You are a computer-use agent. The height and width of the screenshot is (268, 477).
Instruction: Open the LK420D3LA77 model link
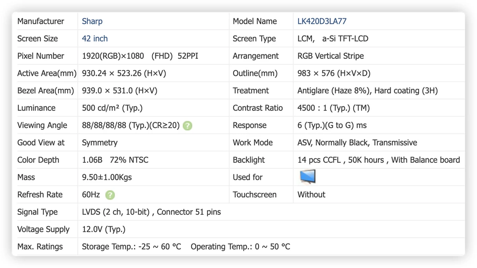pyautogui.click(x=322, y=21)
